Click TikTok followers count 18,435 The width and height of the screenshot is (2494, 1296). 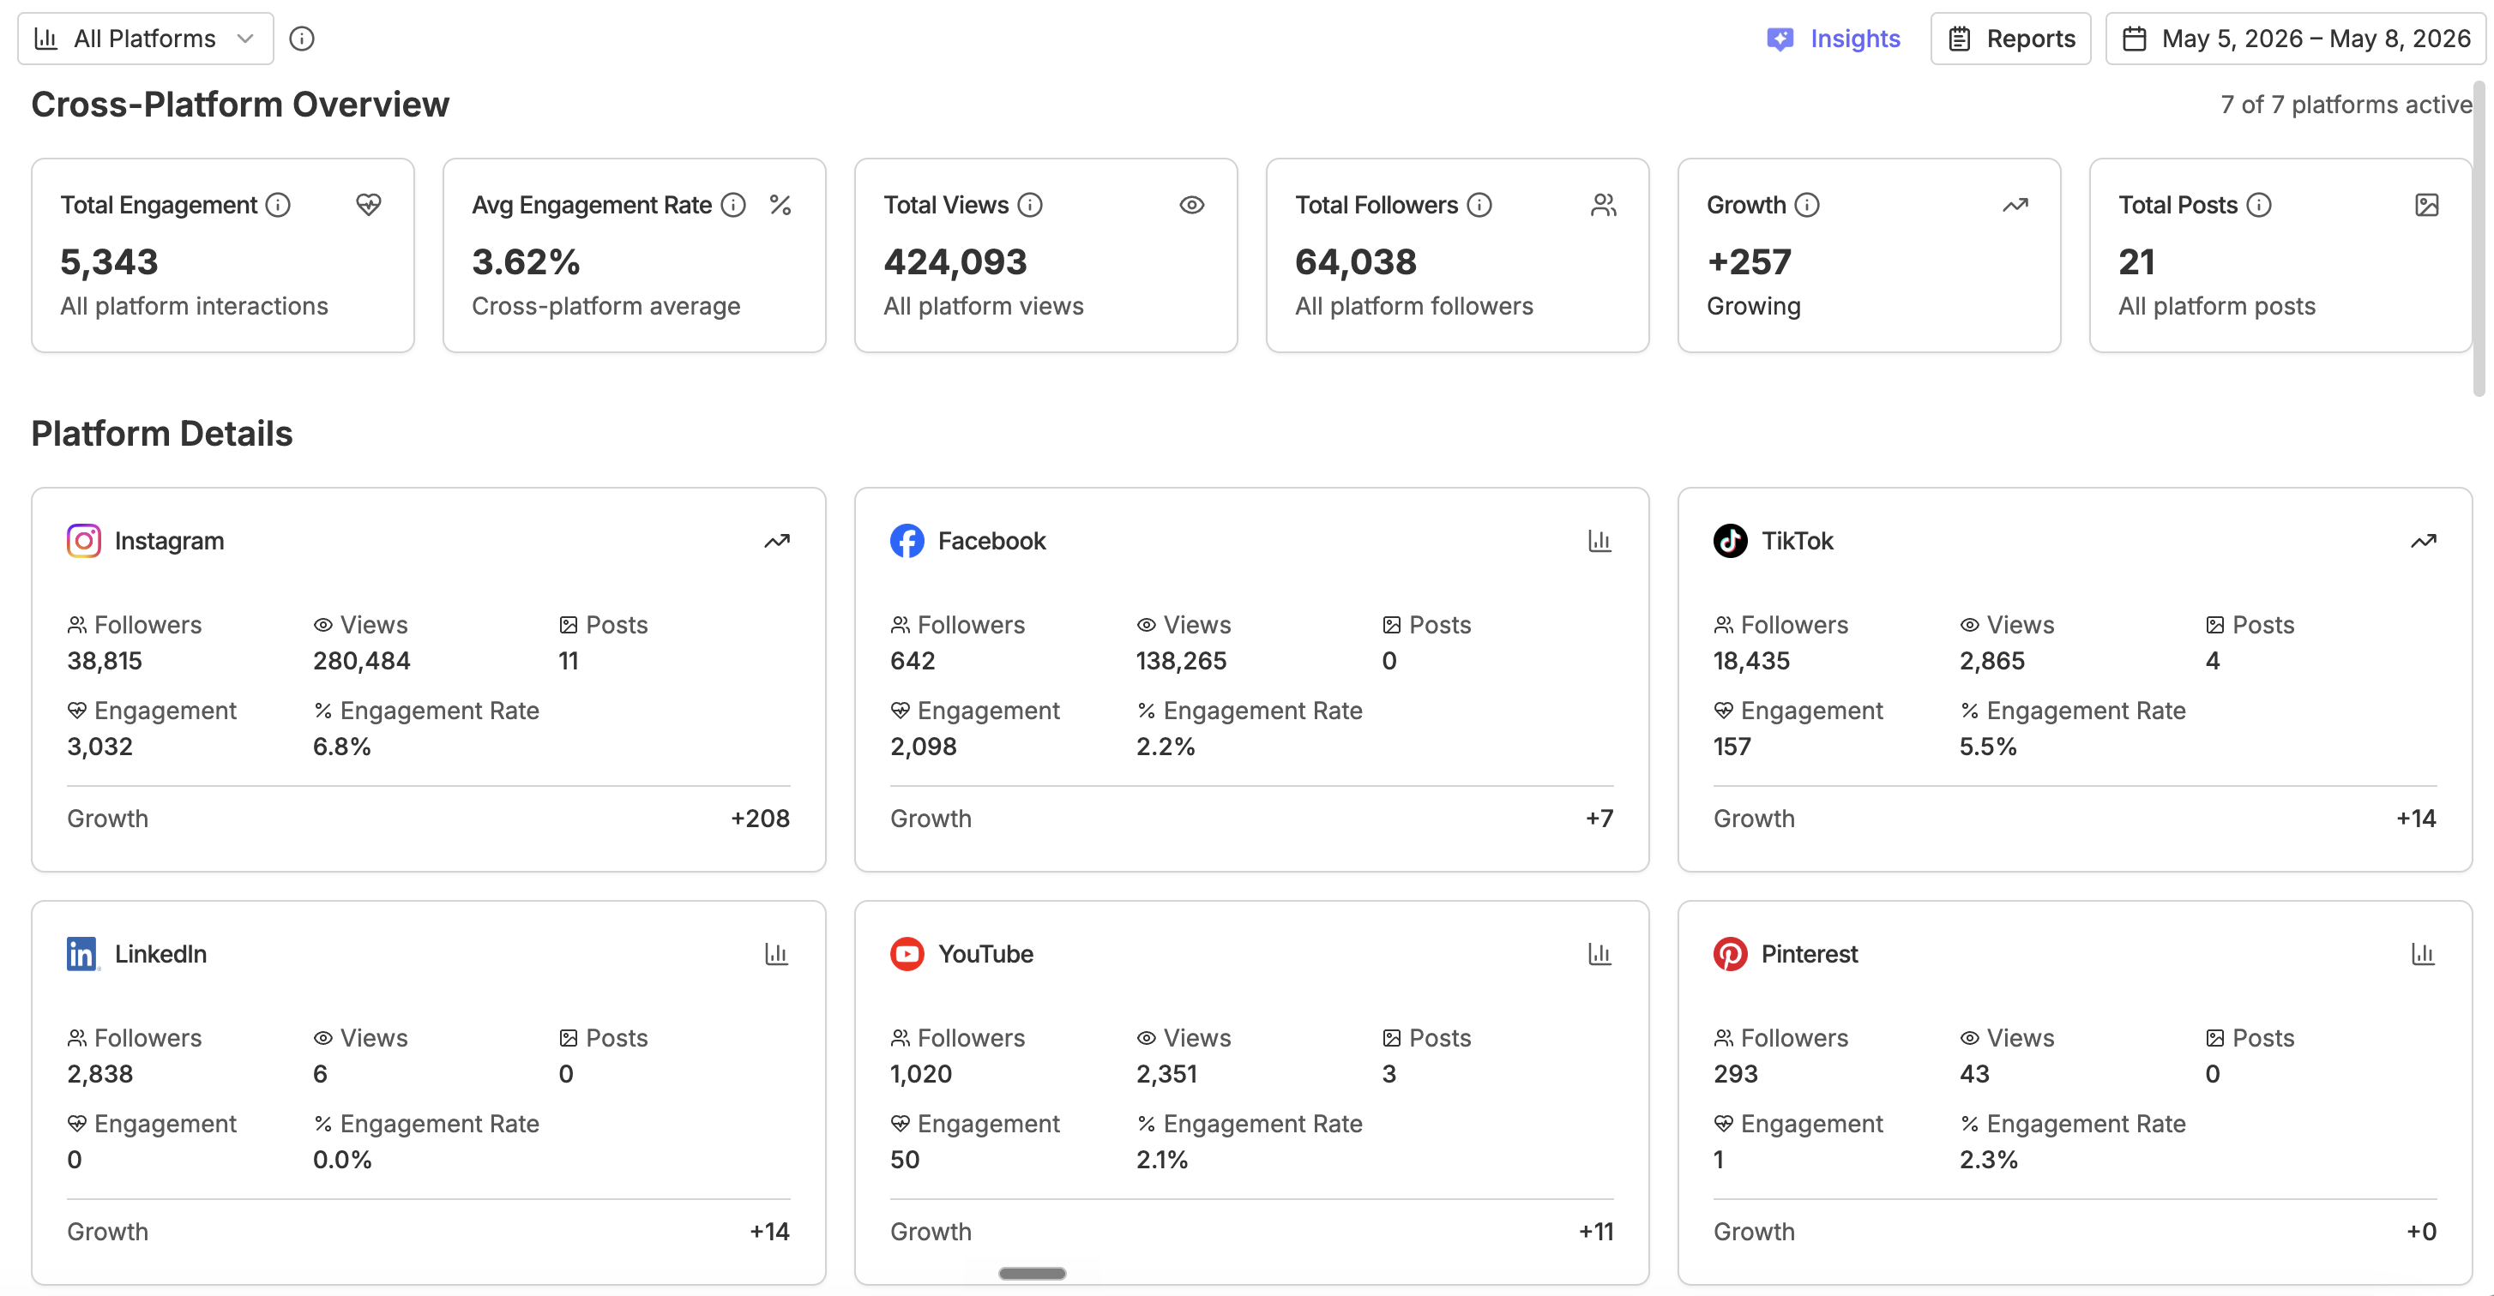click(1751, 661)
